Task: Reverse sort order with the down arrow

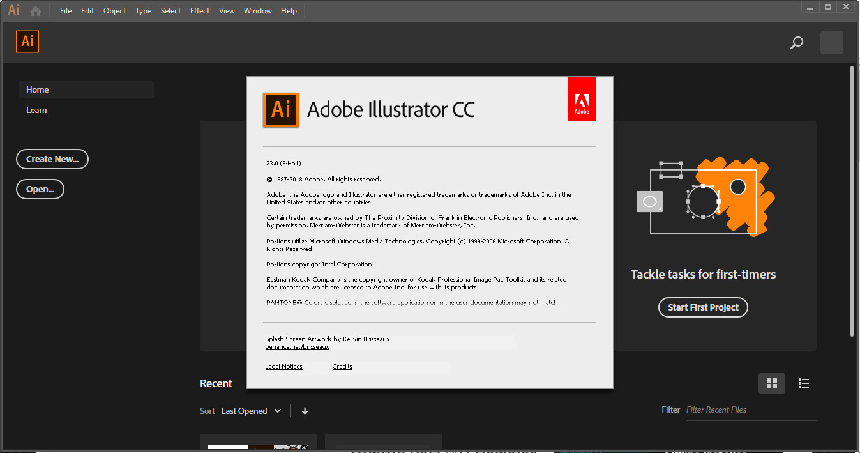Action: (305, 411)
